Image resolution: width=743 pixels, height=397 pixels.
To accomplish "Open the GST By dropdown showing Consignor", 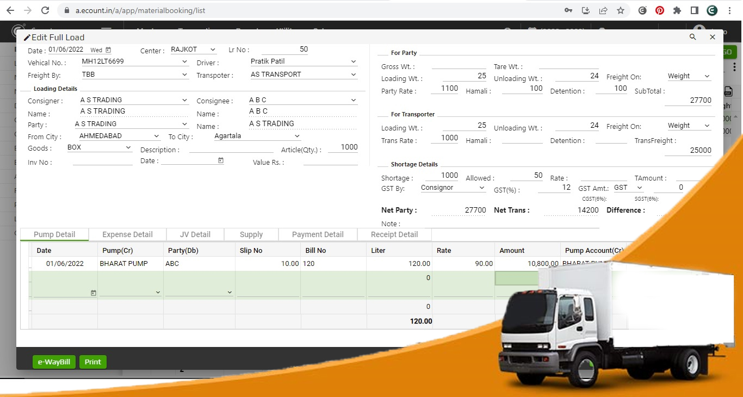I will tap(453, 188).
